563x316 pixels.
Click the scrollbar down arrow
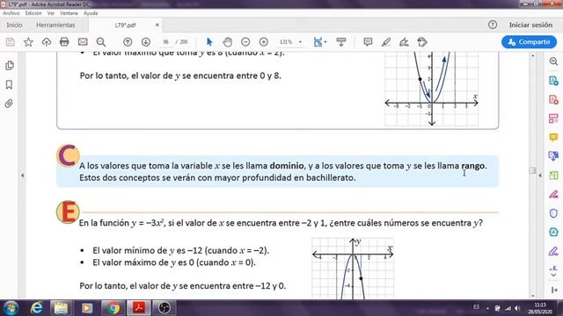[533, 296]
